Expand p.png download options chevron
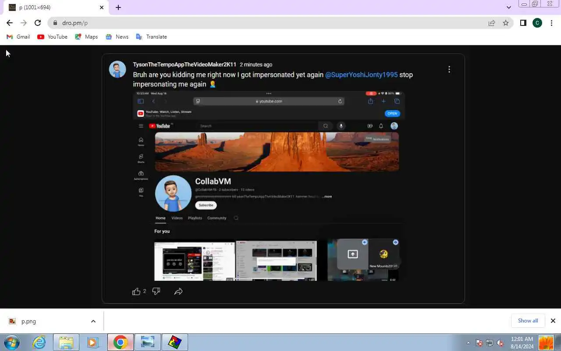 [93, 321]
